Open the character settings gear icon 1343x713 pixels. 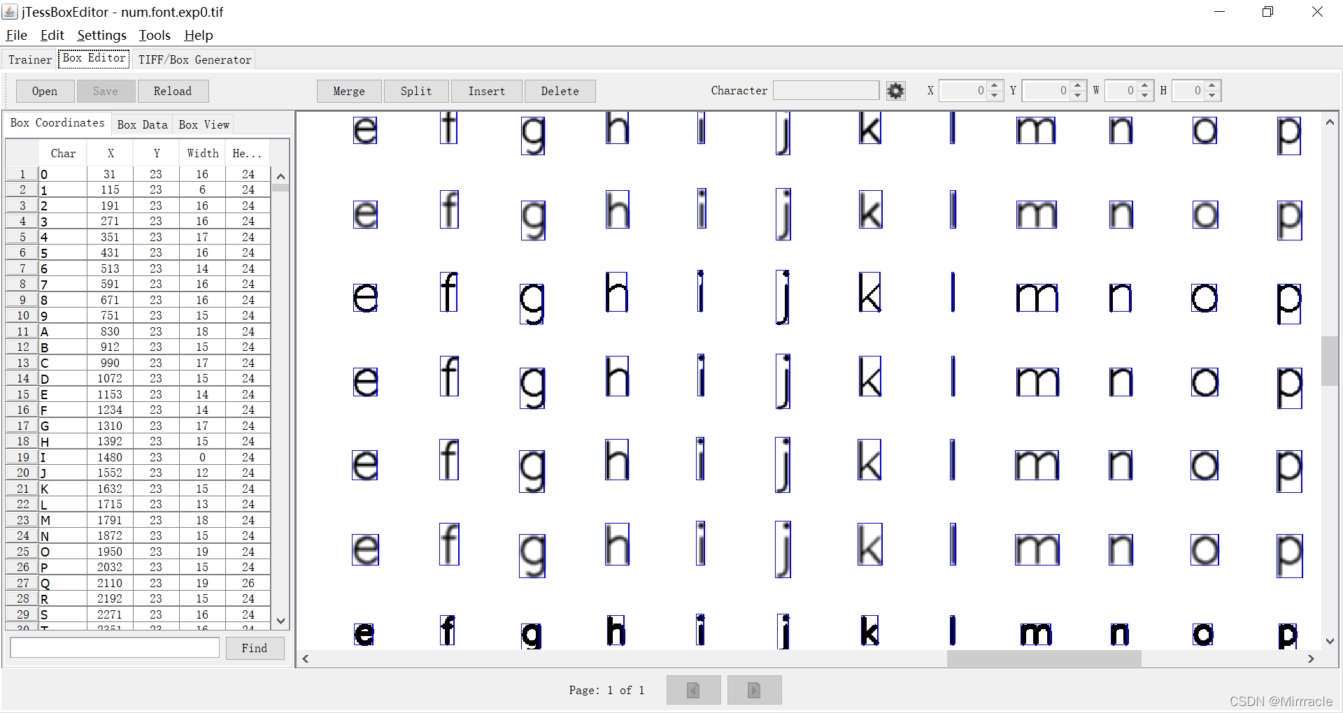point(895,91)
